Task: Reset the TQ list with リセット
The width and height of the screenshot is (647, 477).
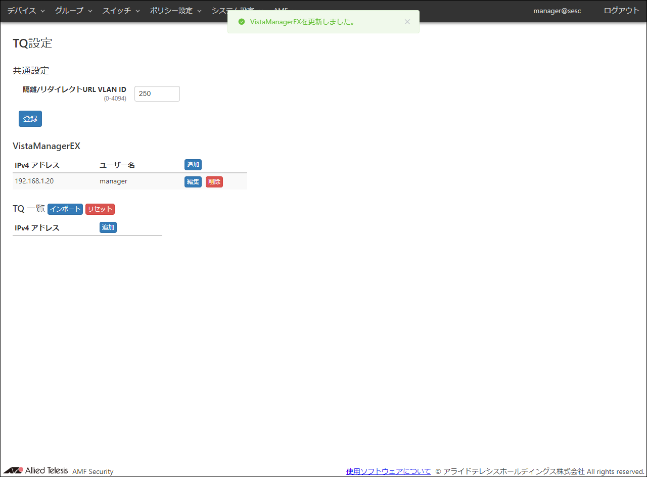Action: 100,209
